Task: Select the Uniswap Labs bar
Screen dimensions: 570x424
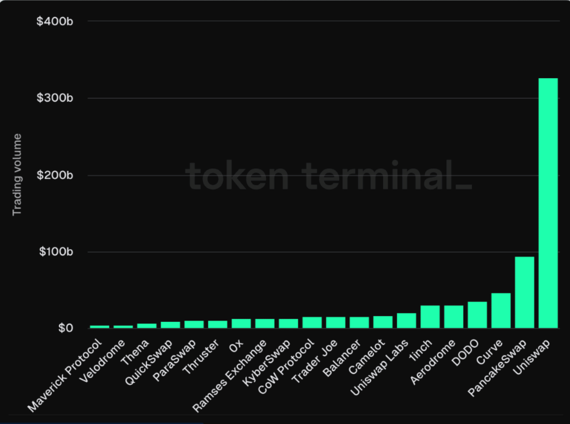Action: coord(407,321)
